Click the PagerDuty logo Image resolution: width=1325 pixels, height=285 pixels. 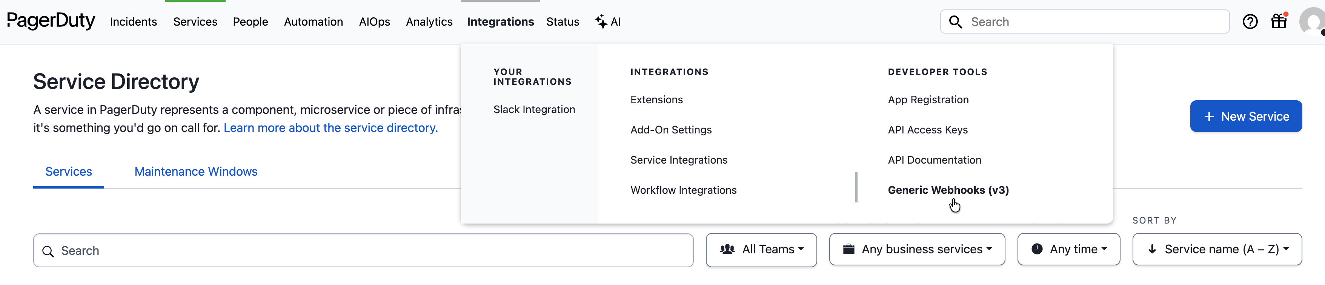pyautogui.click(x=51, y=21)
